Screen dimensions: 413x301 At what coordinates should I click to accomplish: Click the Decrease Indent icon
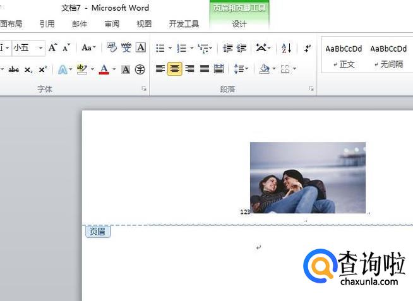point(227,48)
